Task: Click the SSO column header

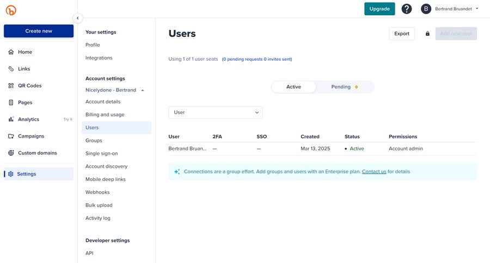Action: [261, 136]
